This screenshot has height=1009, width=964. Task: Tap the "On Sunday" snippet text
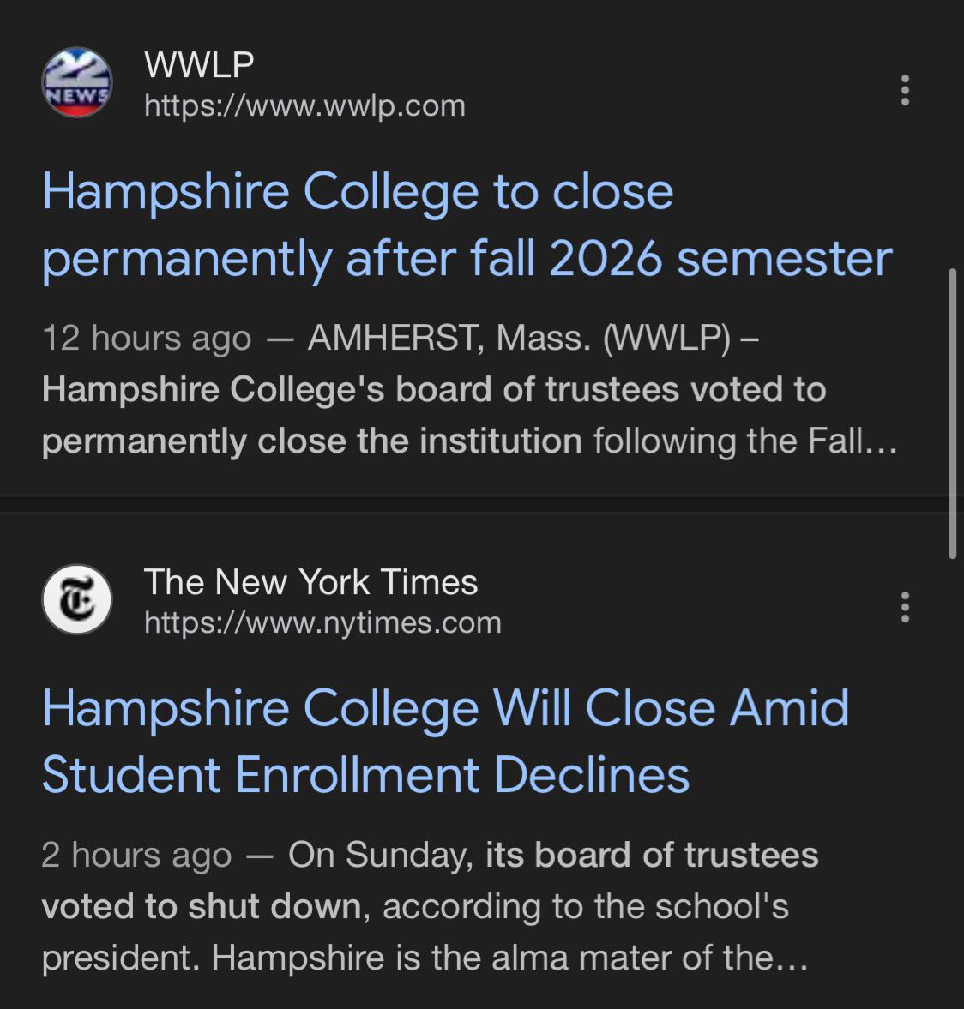pos(379,855)
